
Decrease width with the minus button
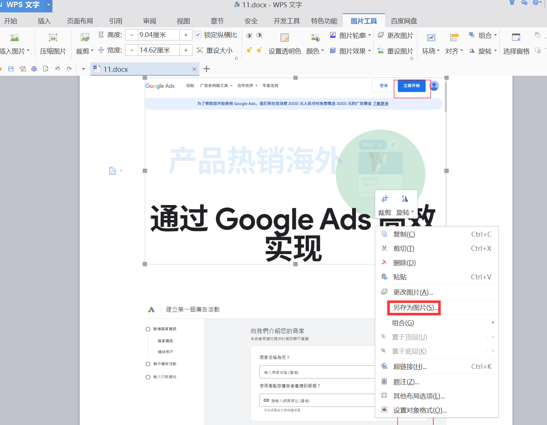click(132, 50)
